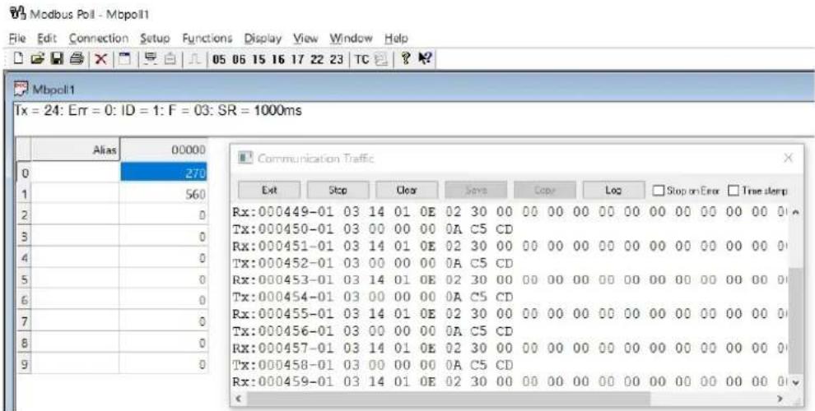This screenshot has width=815, height=411.
Task: Click the Modbus Poll app title icon
Action: pyautogui.click(x=19, y=14)
